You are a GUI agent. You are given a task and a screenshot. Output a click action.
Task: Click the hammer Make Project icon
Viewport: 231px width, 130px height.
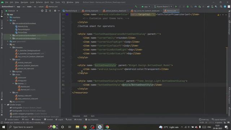(x=136, y=6)
